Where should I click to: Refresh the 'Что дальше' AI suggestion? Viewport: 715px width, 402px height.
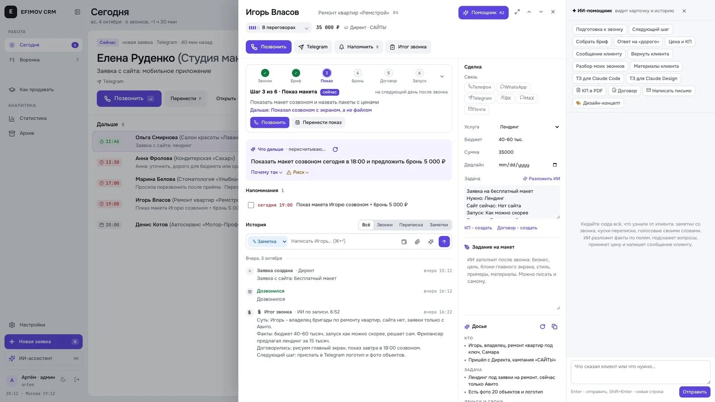point(335,149)
